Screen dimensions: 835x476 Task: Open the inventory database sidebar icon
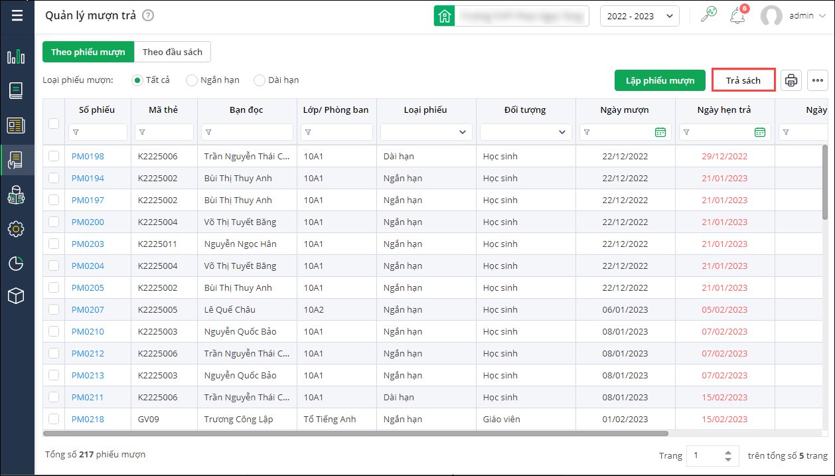coord(17,195)
